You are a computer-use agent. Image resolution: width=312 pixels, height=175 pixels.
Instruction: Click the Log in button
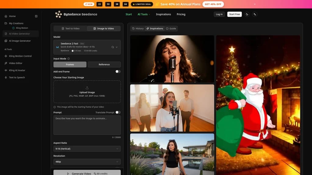pyautogui.click(x=219, y=14)
